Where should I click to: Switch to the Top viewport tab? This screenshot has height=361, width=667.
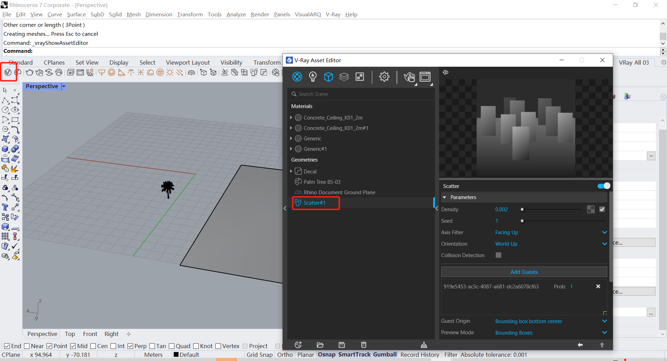point(70,334)
